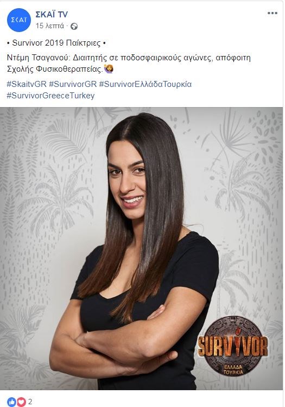Click the woman emoji after Φυσικοθεραπείας

click(109, 69)
